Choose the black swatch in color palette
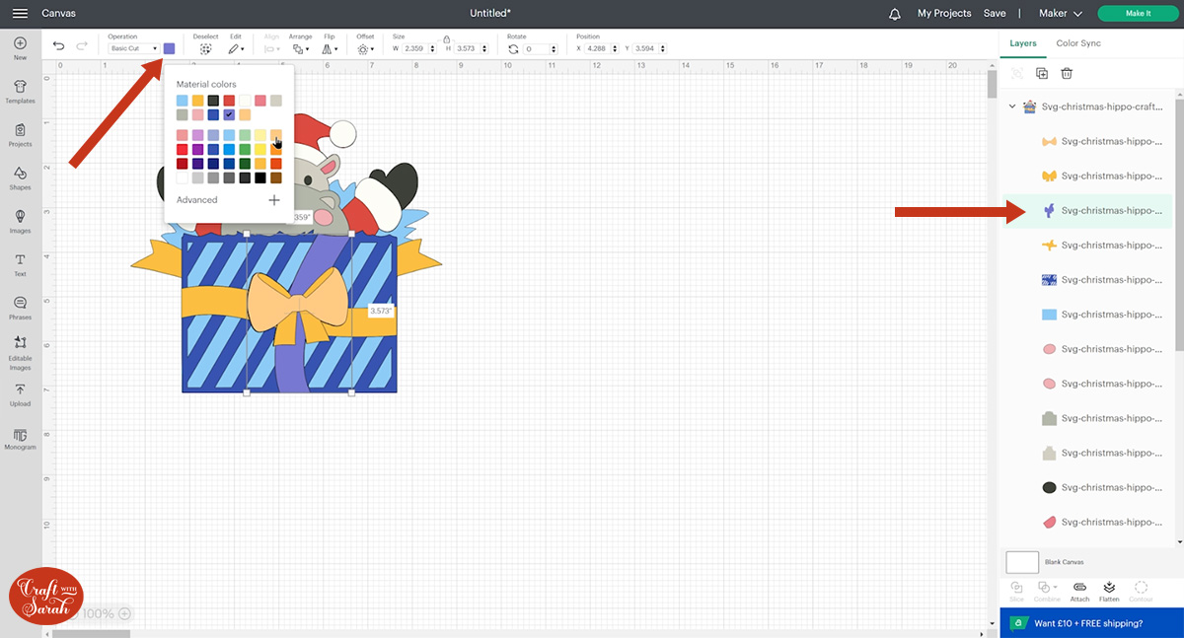The height and width of the screenshot is (638, 1184). click(x=260, y=178)
